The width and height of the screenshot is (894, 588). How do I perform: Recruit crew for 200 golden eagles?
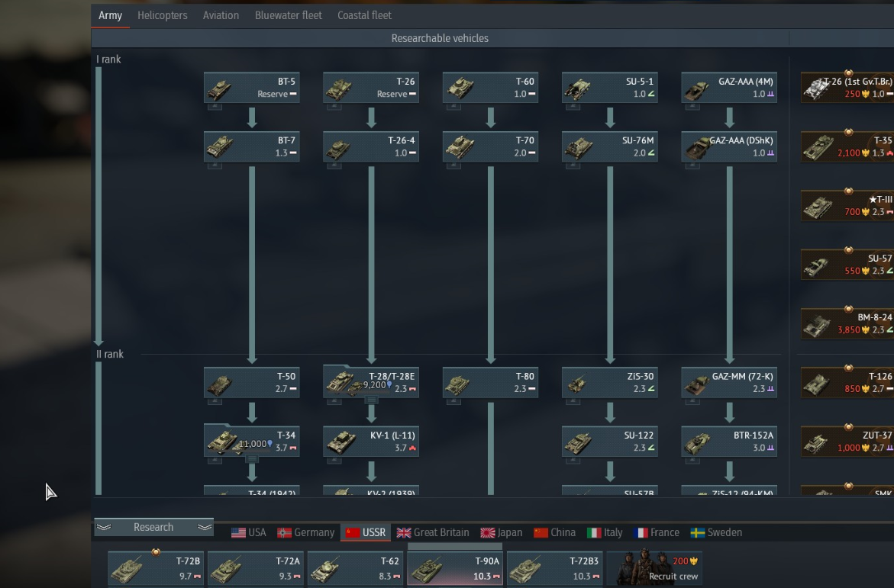point(654,569)
